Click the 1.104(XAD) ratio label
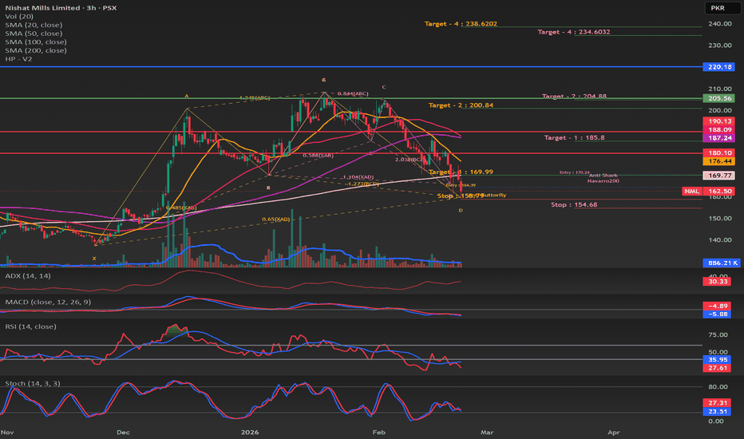The width and height of the screenshot is (744, 439). coord(358,177)
